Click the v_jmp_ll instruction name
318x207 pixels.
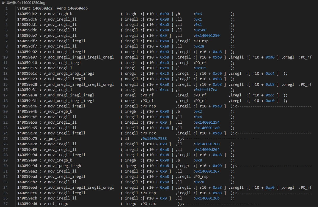click(x=52, y=138)
